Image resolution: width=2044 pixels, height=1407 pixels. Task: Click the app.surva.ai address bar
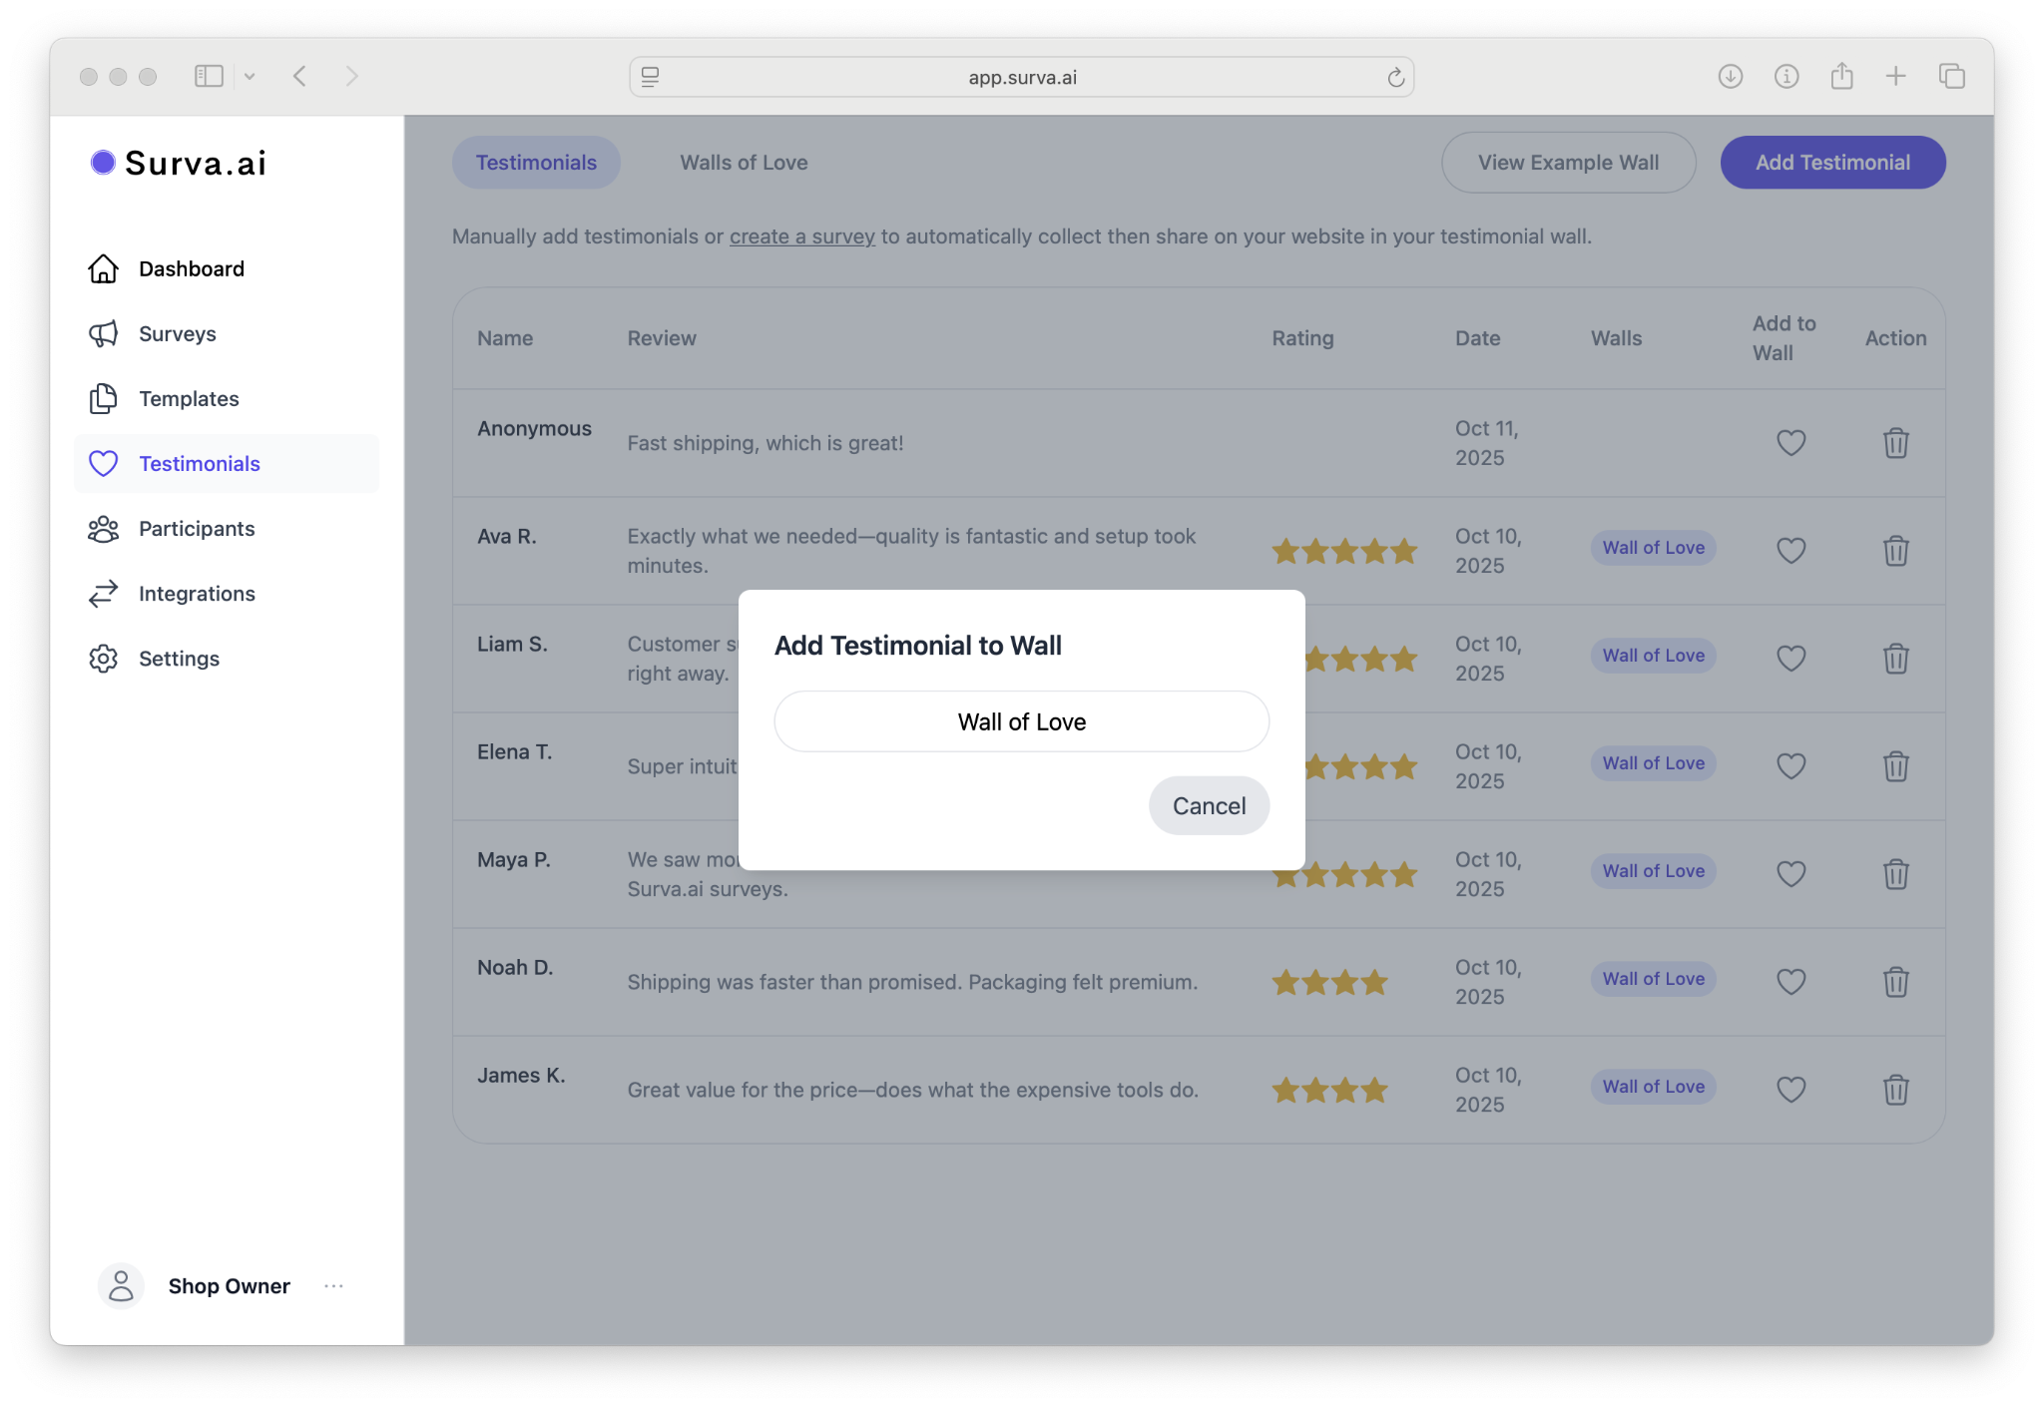point(1021,77)
